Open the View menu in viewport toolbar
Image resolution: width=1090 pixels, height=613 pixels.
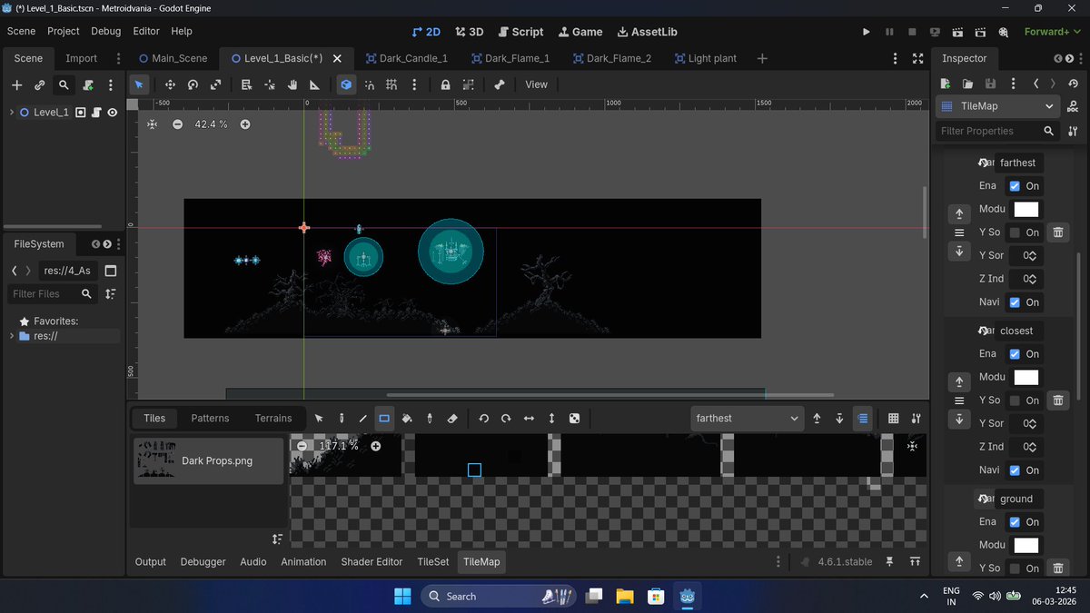point(537,84)
